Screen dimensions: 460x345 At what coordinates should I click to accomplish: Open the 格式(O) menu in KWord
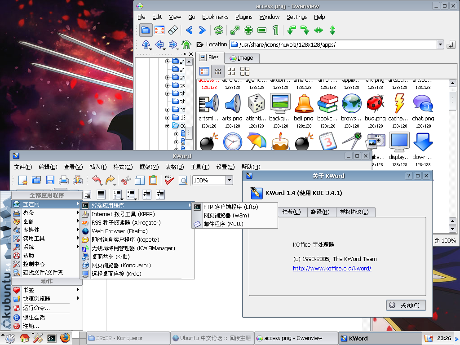[123, 167]
